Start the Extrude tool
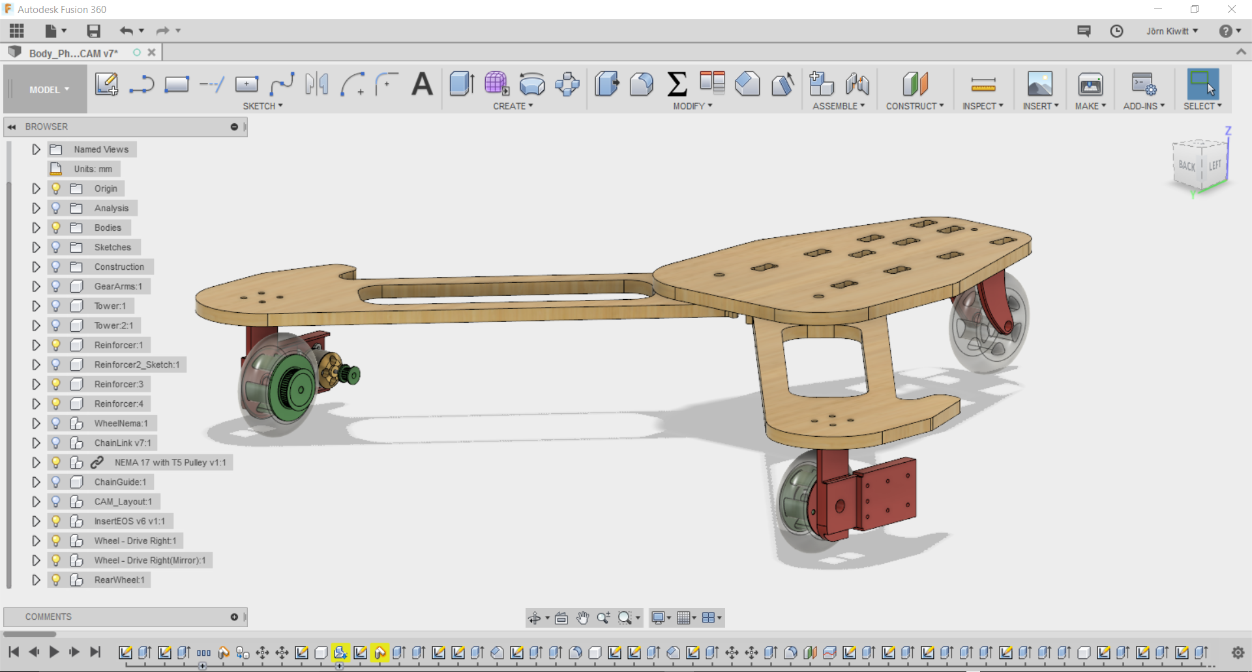Image resolution: width=1252 pixels, height=672 pixels. click(x=462, y=84)
